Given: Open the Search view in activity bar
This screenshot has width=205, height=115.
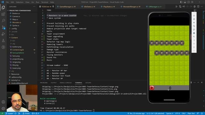Looking at the screenshot, I should 3,20.
